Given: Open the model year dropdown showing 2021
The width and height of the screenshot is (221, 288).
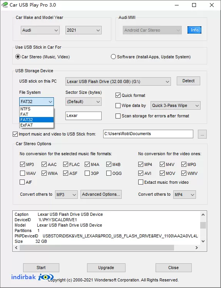Looking at the screenshot, I should click(x=84, y=30).
